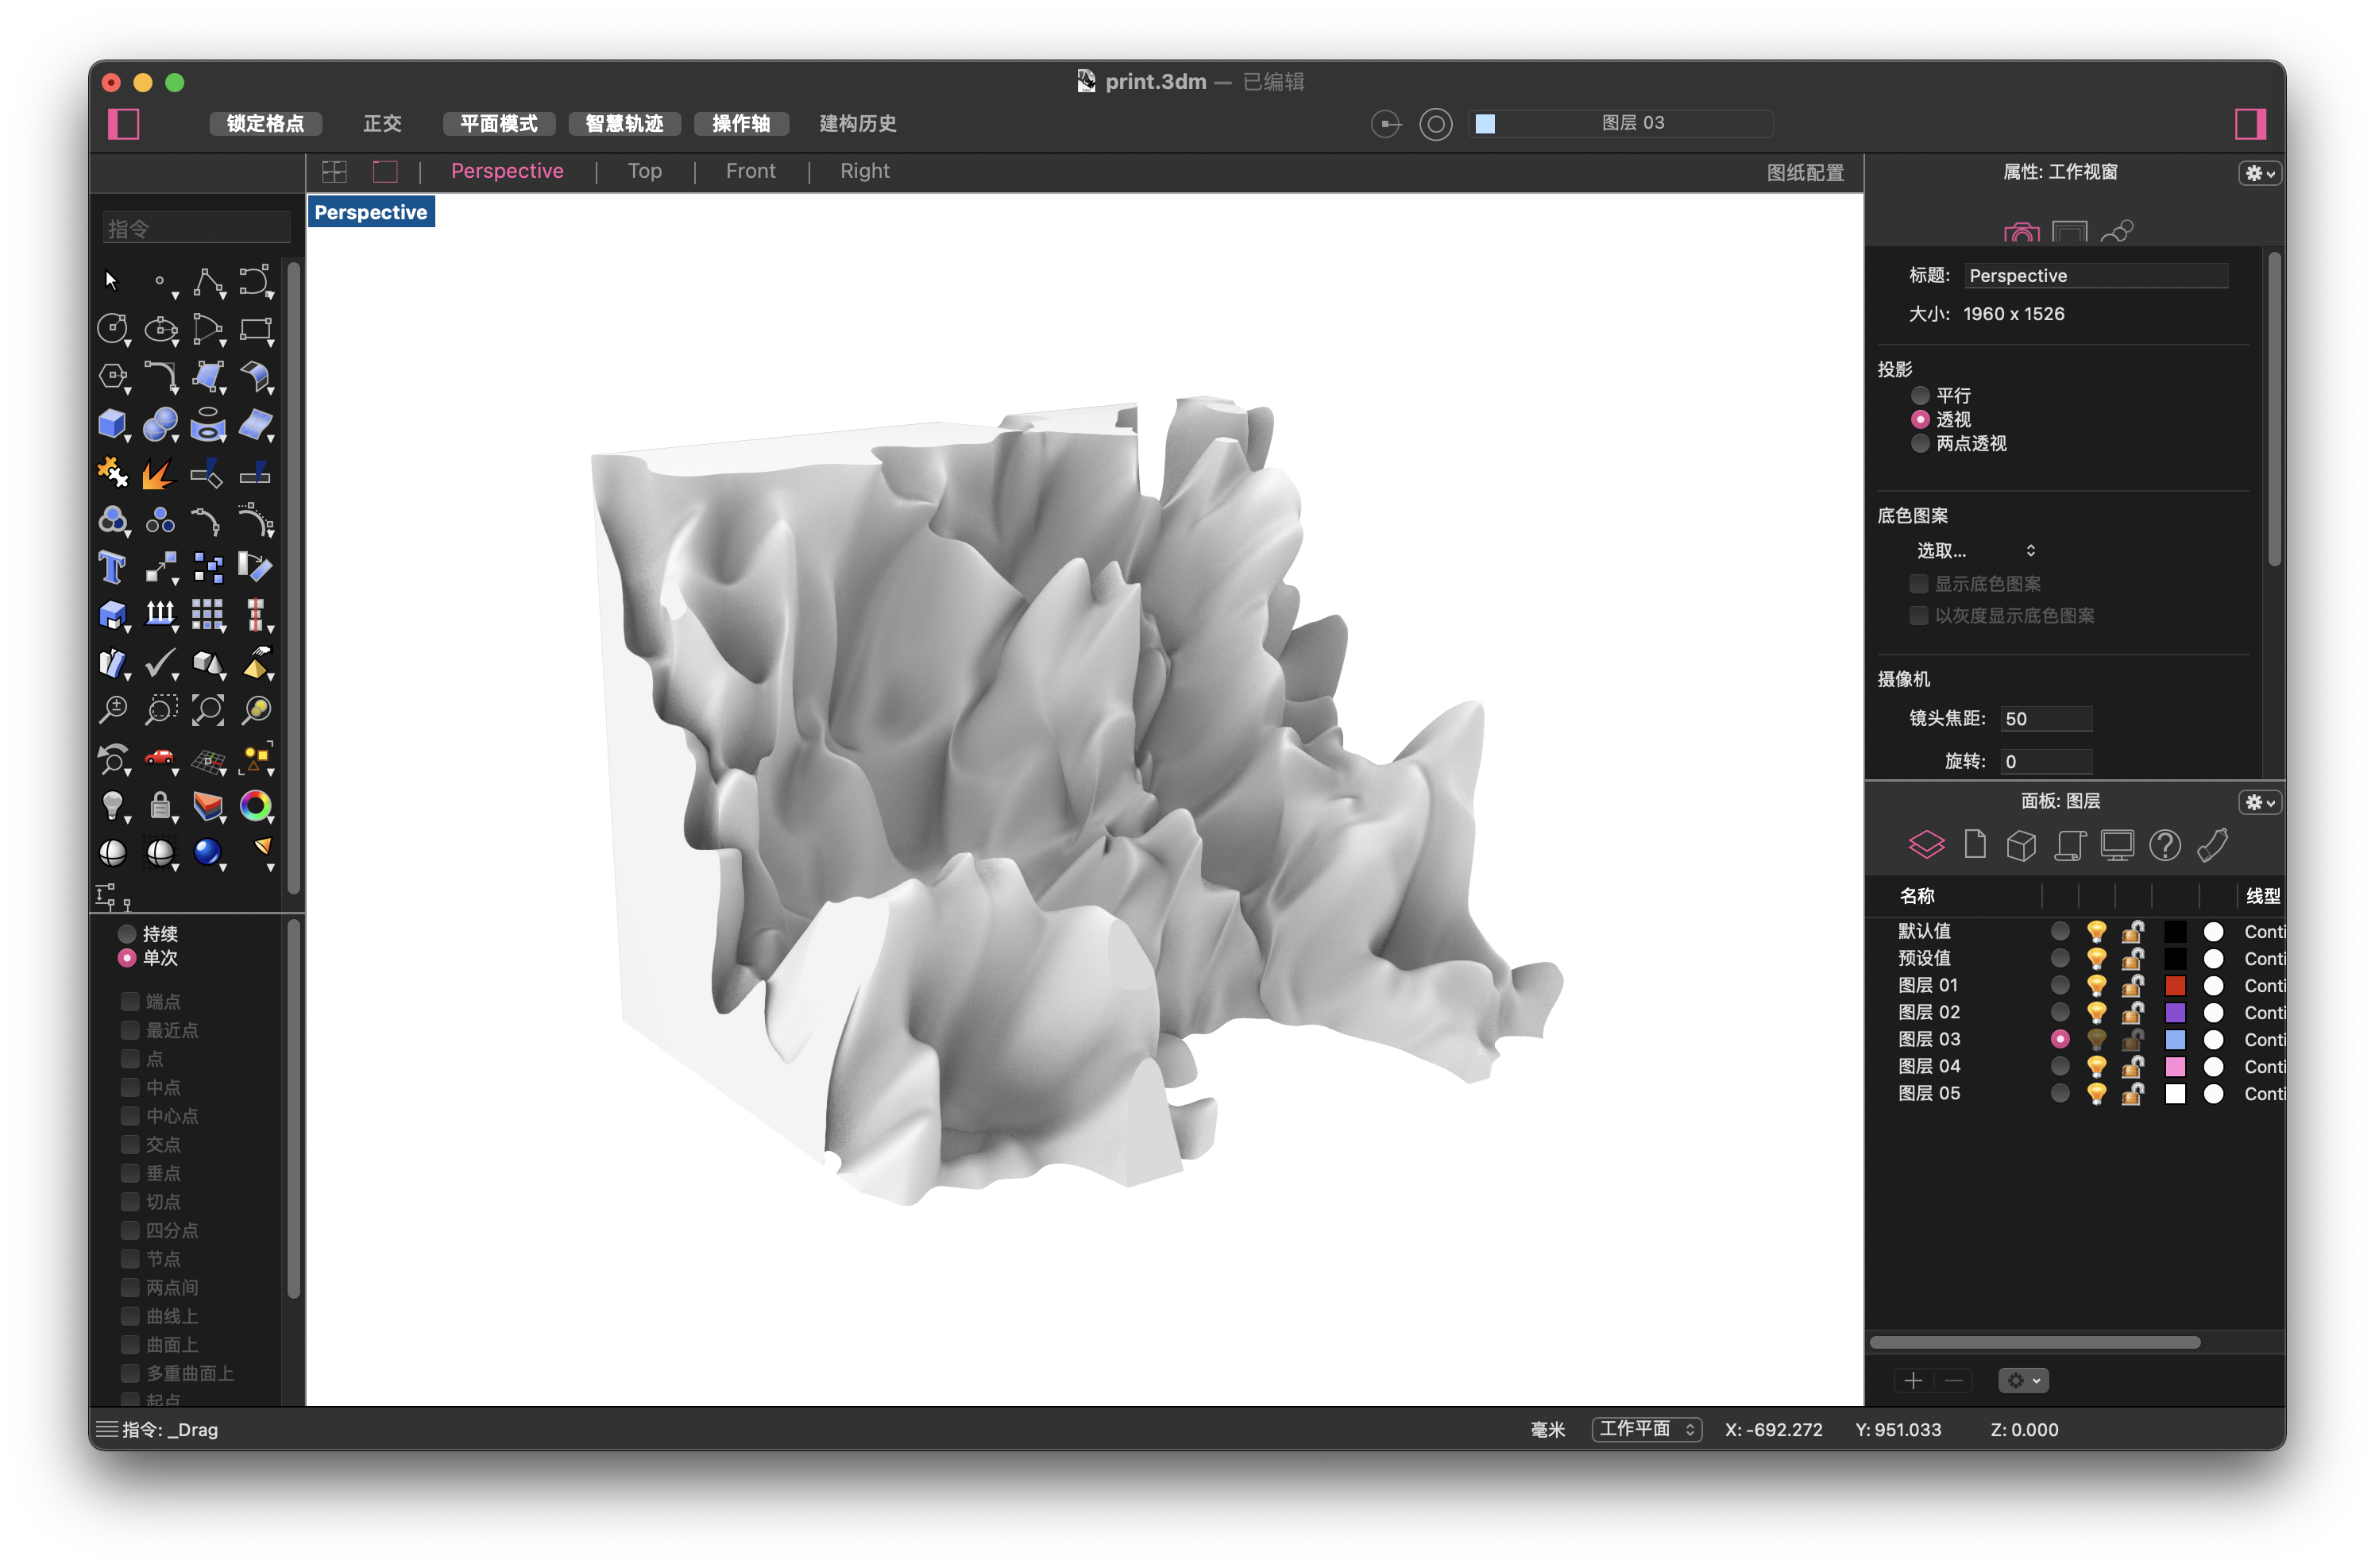The image size is (2375, 1568).
Task: Switch to four-viewport layout icon
Action: tap(334, 172)
